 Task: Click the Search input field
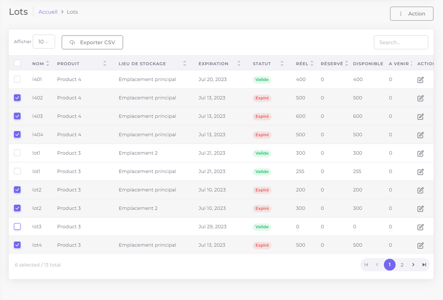401,42
